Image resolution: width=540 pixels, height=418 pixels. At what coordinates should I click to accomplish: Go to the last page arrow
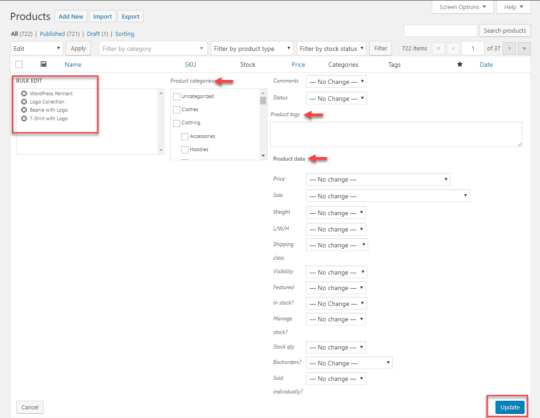point(525,48)
